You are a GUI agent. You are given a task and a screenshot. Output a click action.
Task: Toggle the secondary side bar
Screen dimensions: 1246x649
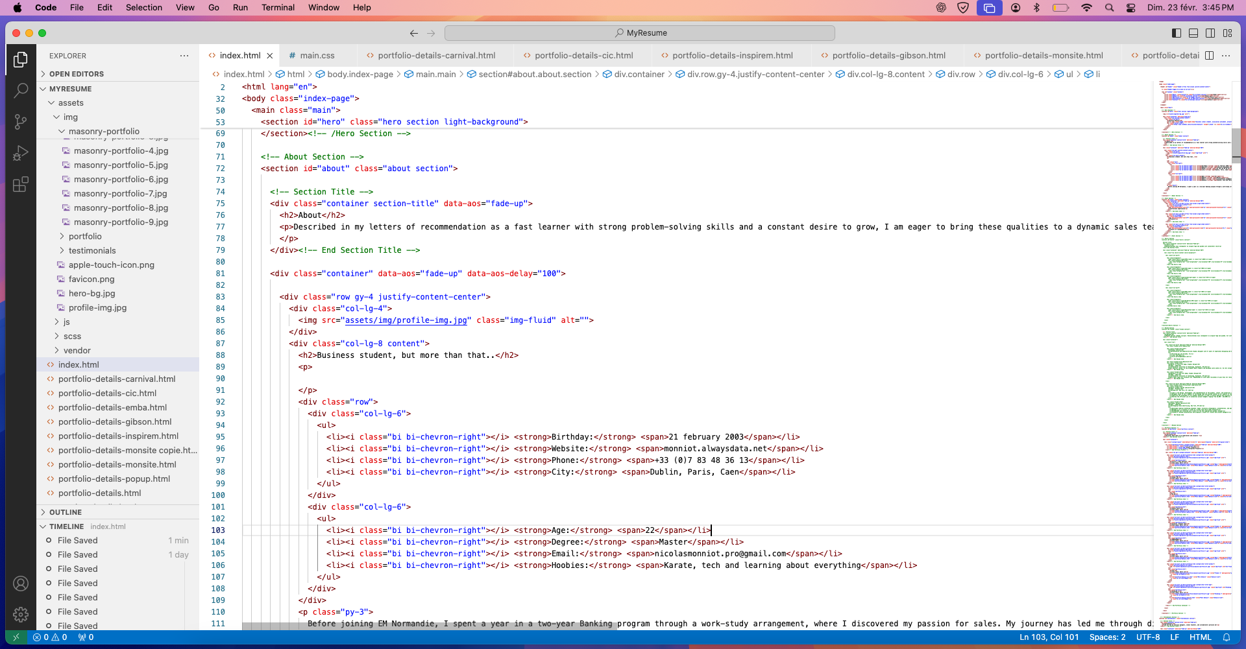pos(1210,33)
